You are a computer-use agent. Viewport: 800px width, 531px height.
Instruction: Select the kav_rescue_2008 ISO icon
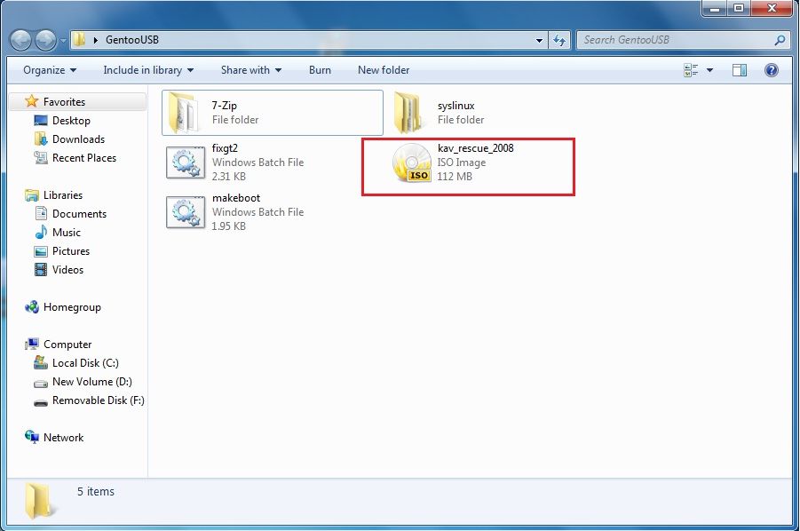click(412, 162)
